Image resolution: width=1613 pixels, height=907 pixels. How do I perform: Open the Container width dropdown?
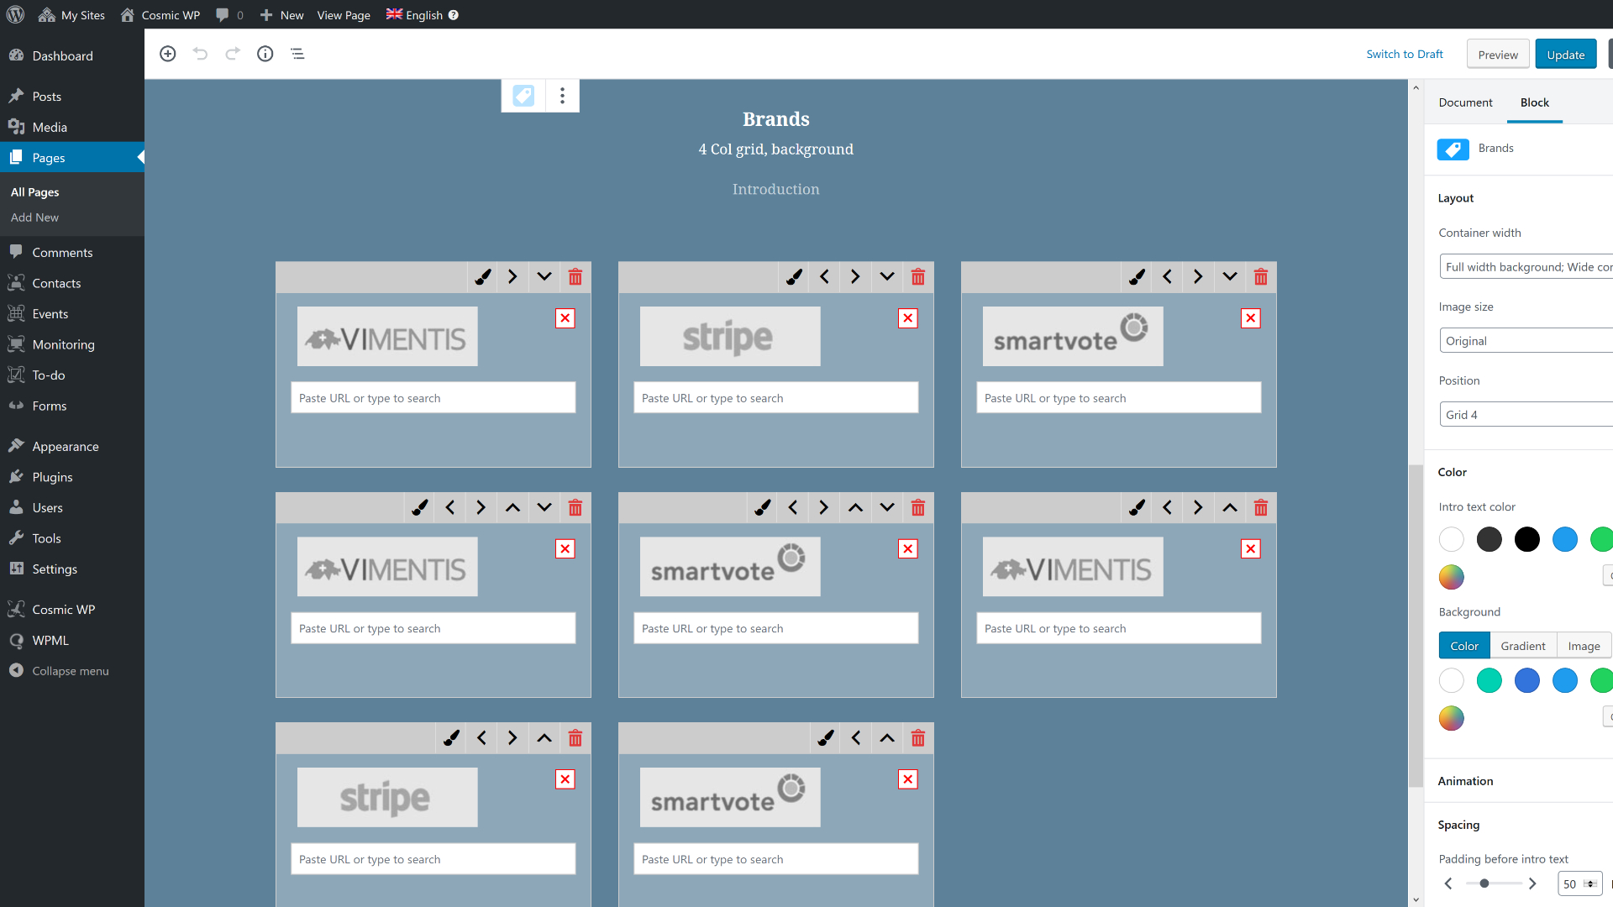pos(1526,267)
